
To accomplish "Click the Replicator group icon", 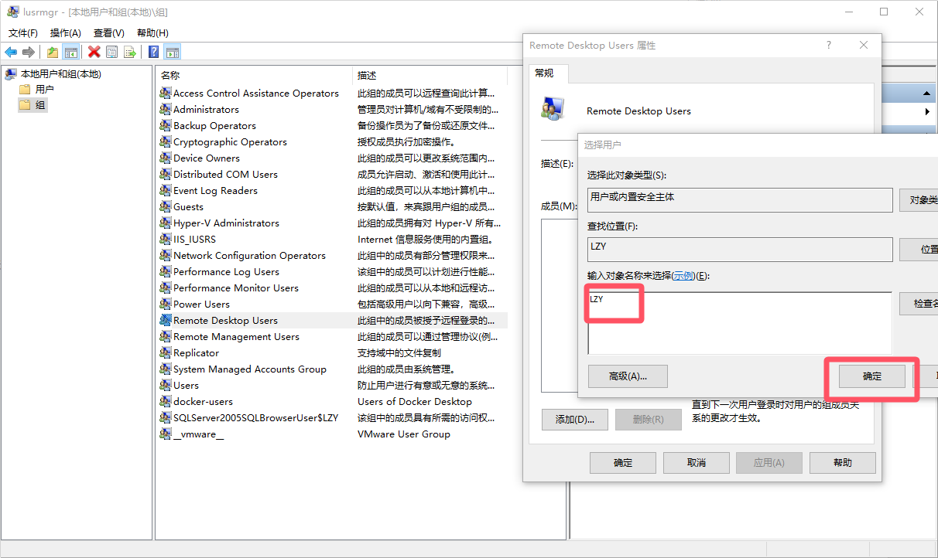I will 165,353.
